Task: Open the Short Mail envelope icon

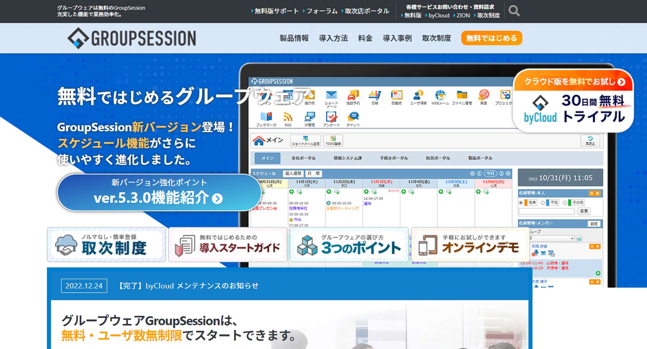Action: coord(331,95)
